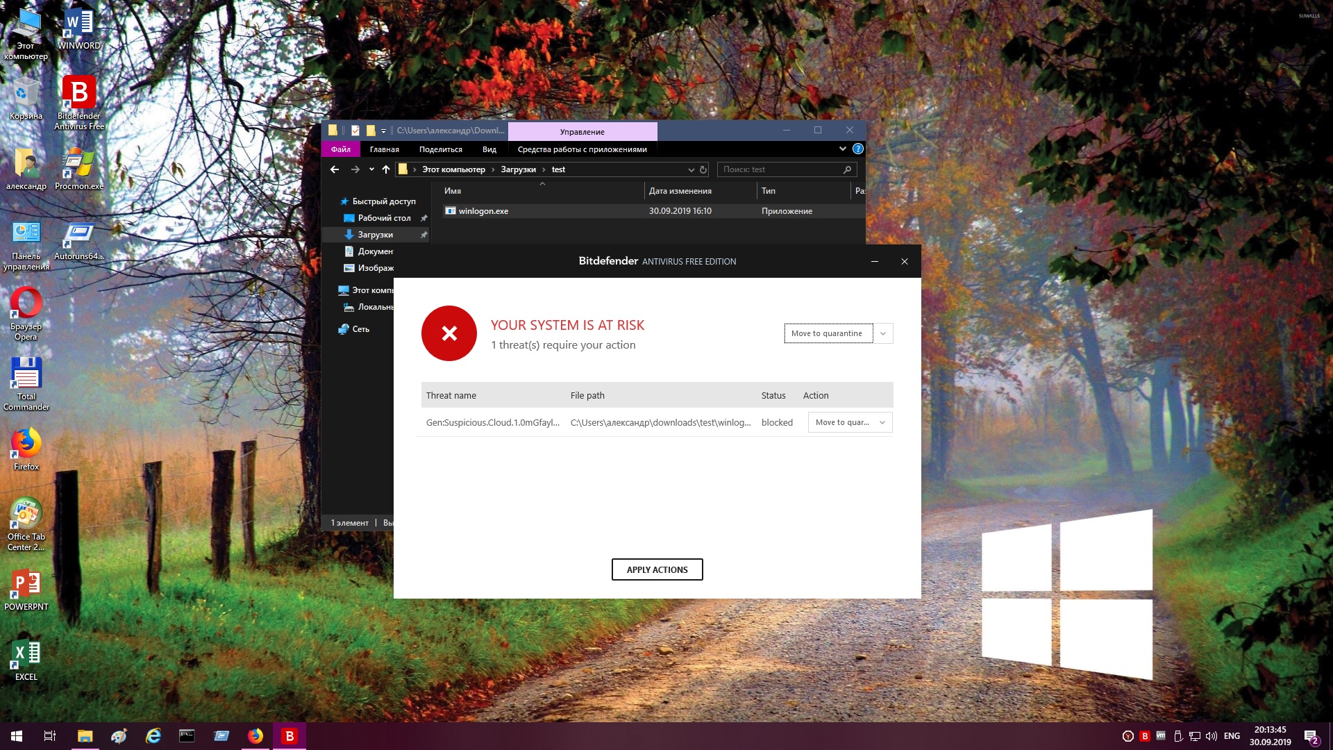Open Autoruns64 desktop shortcut
This screenshot has height=750, width=1333.
[78, 235]
